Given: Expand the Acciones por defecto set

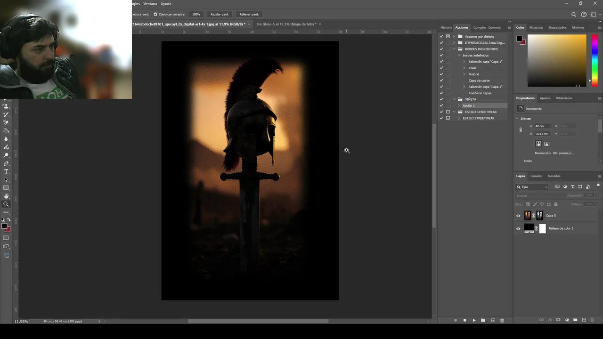Looking at the screenshot, I should coord(454,36).
